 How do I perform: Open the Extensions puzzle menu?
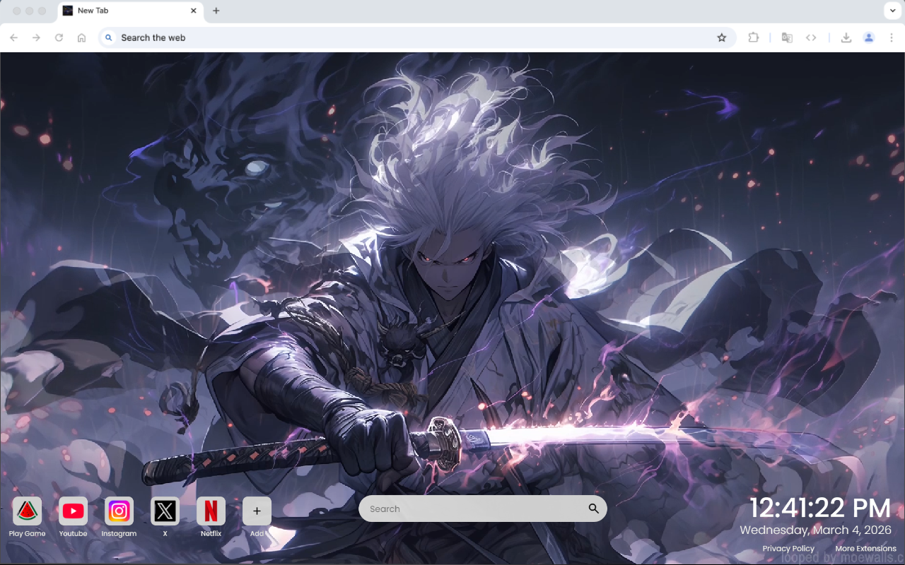[754, 37]
